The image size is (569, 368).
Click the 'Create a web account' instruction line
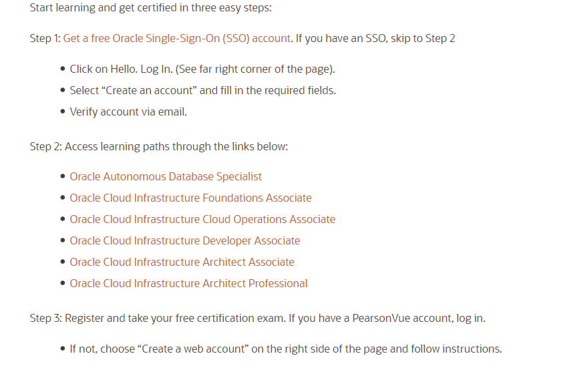285,349
